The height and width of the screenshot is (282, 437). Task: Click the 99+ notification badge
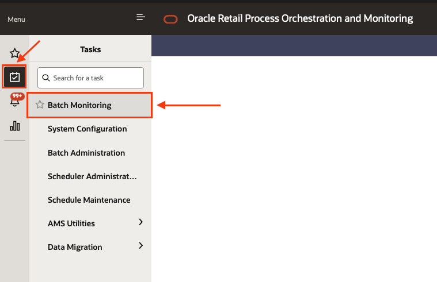point(17,96)
